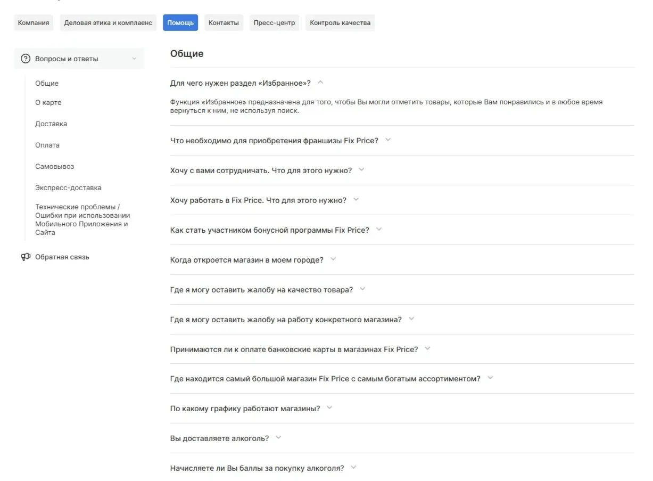Click the question mark icon beside Вопросы и ответы
Screen dimensions: 653x481
(25, 59)
